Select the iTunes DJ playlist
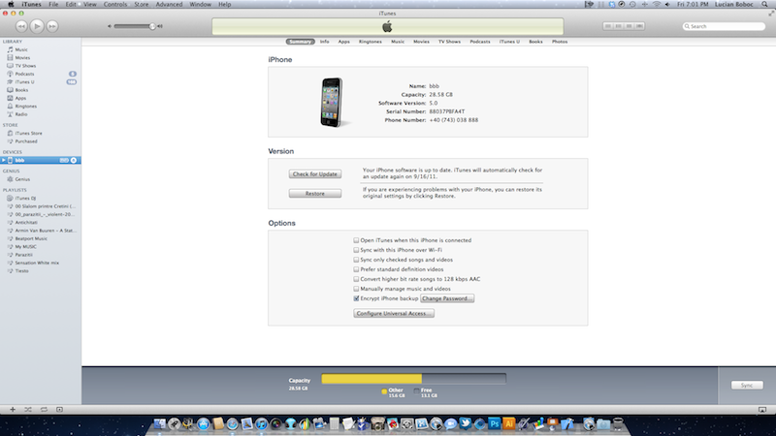 click(25, 199)
